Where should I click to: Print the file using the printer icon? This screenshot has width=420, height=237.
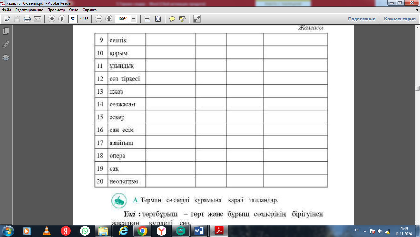click(27, 19)
